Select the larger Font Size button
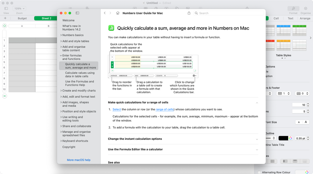 tap(306, 122)
